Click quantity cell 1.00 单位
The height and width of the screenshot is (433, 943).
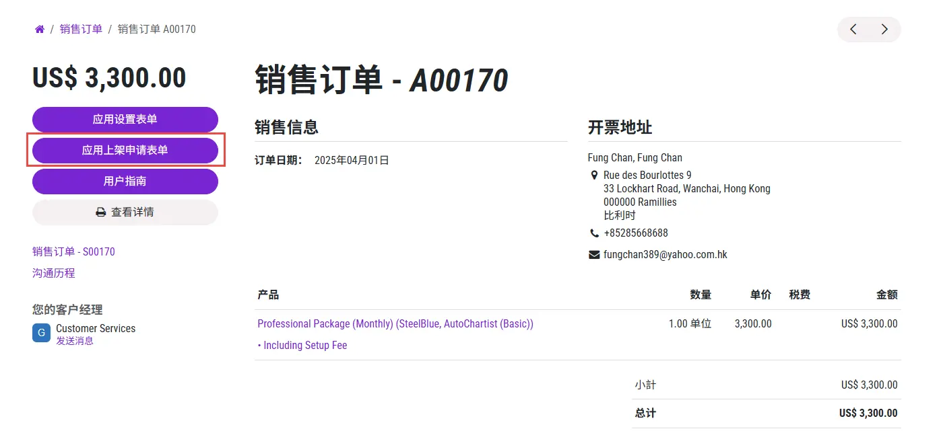690,324
